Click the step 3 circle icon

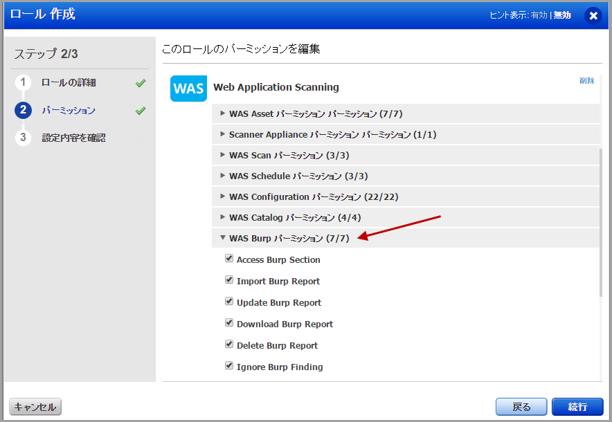pos(23,138)
